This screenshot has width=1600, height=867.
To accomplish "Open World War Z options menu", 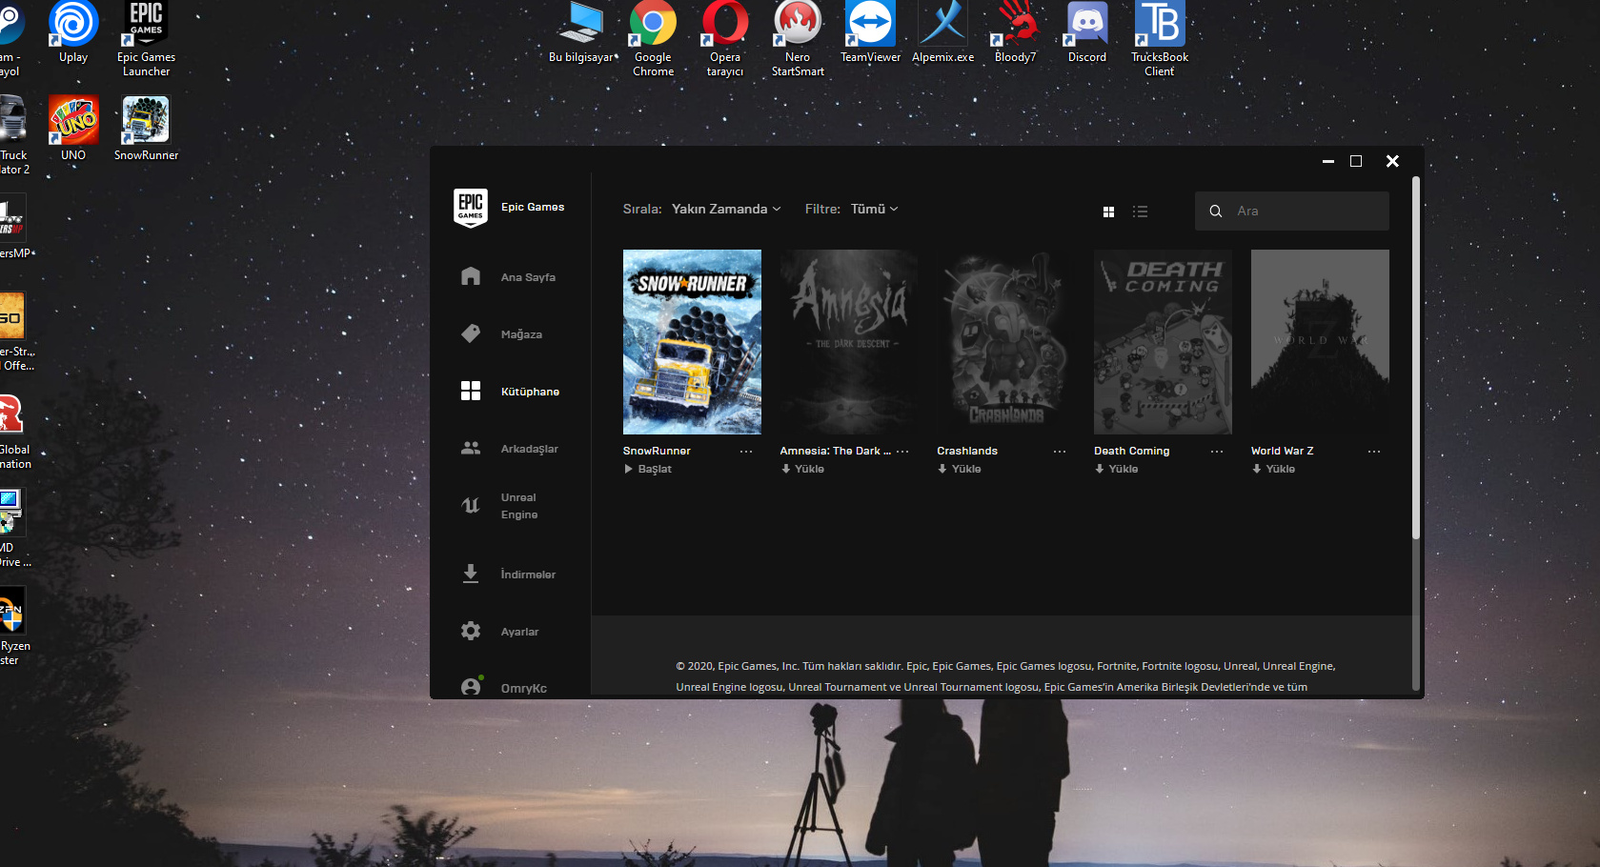I will [x=1374, y=452].
